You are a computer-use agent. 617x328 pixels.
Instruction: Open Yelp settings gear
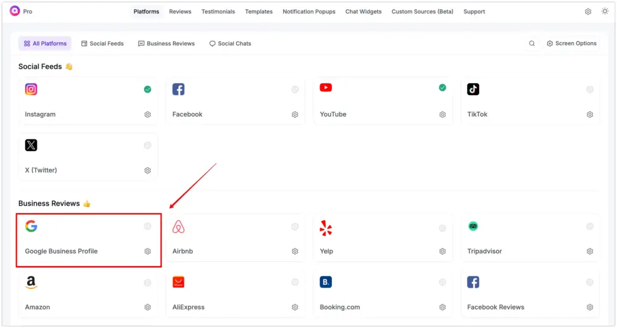[x=443, y=252]
